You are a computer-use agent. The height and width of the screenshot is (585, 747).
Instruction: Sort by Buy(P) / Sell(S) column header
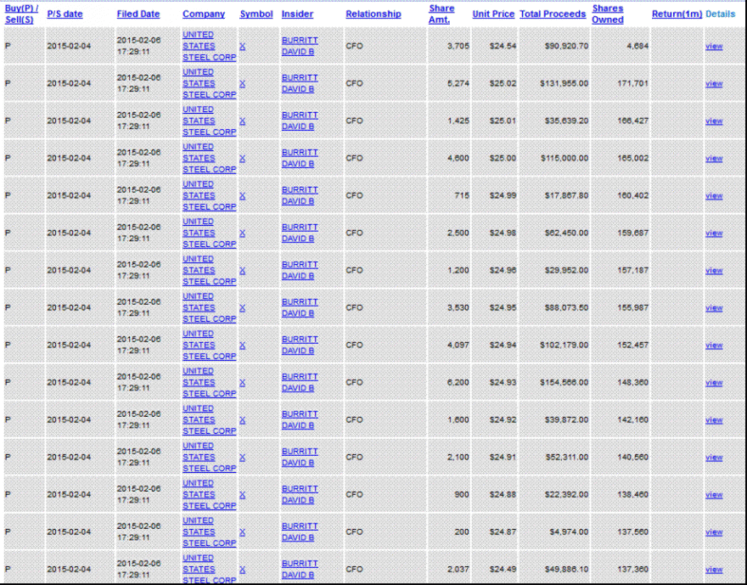pyautogui.click(x=21, y=14)
